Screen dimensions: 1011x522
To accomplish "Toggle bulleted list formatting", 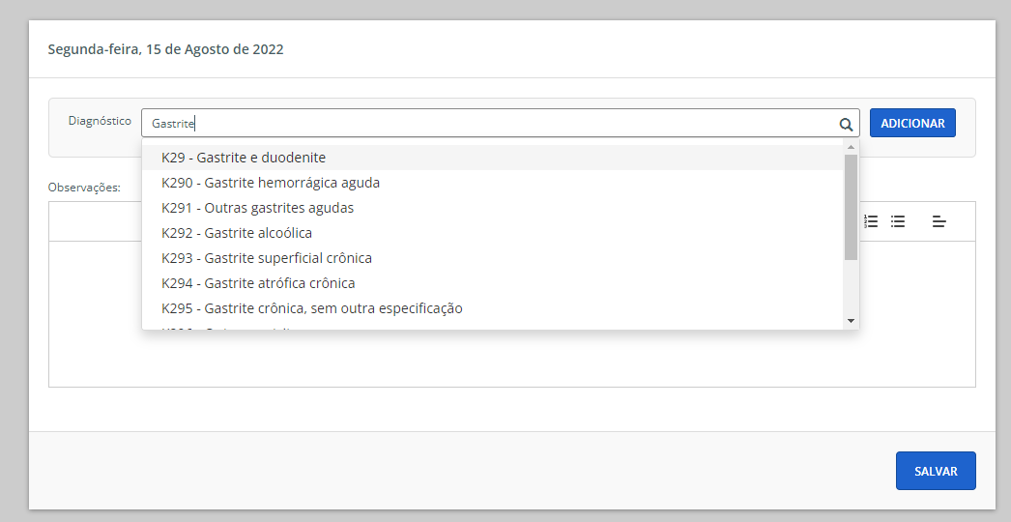I will coord(898,221).
